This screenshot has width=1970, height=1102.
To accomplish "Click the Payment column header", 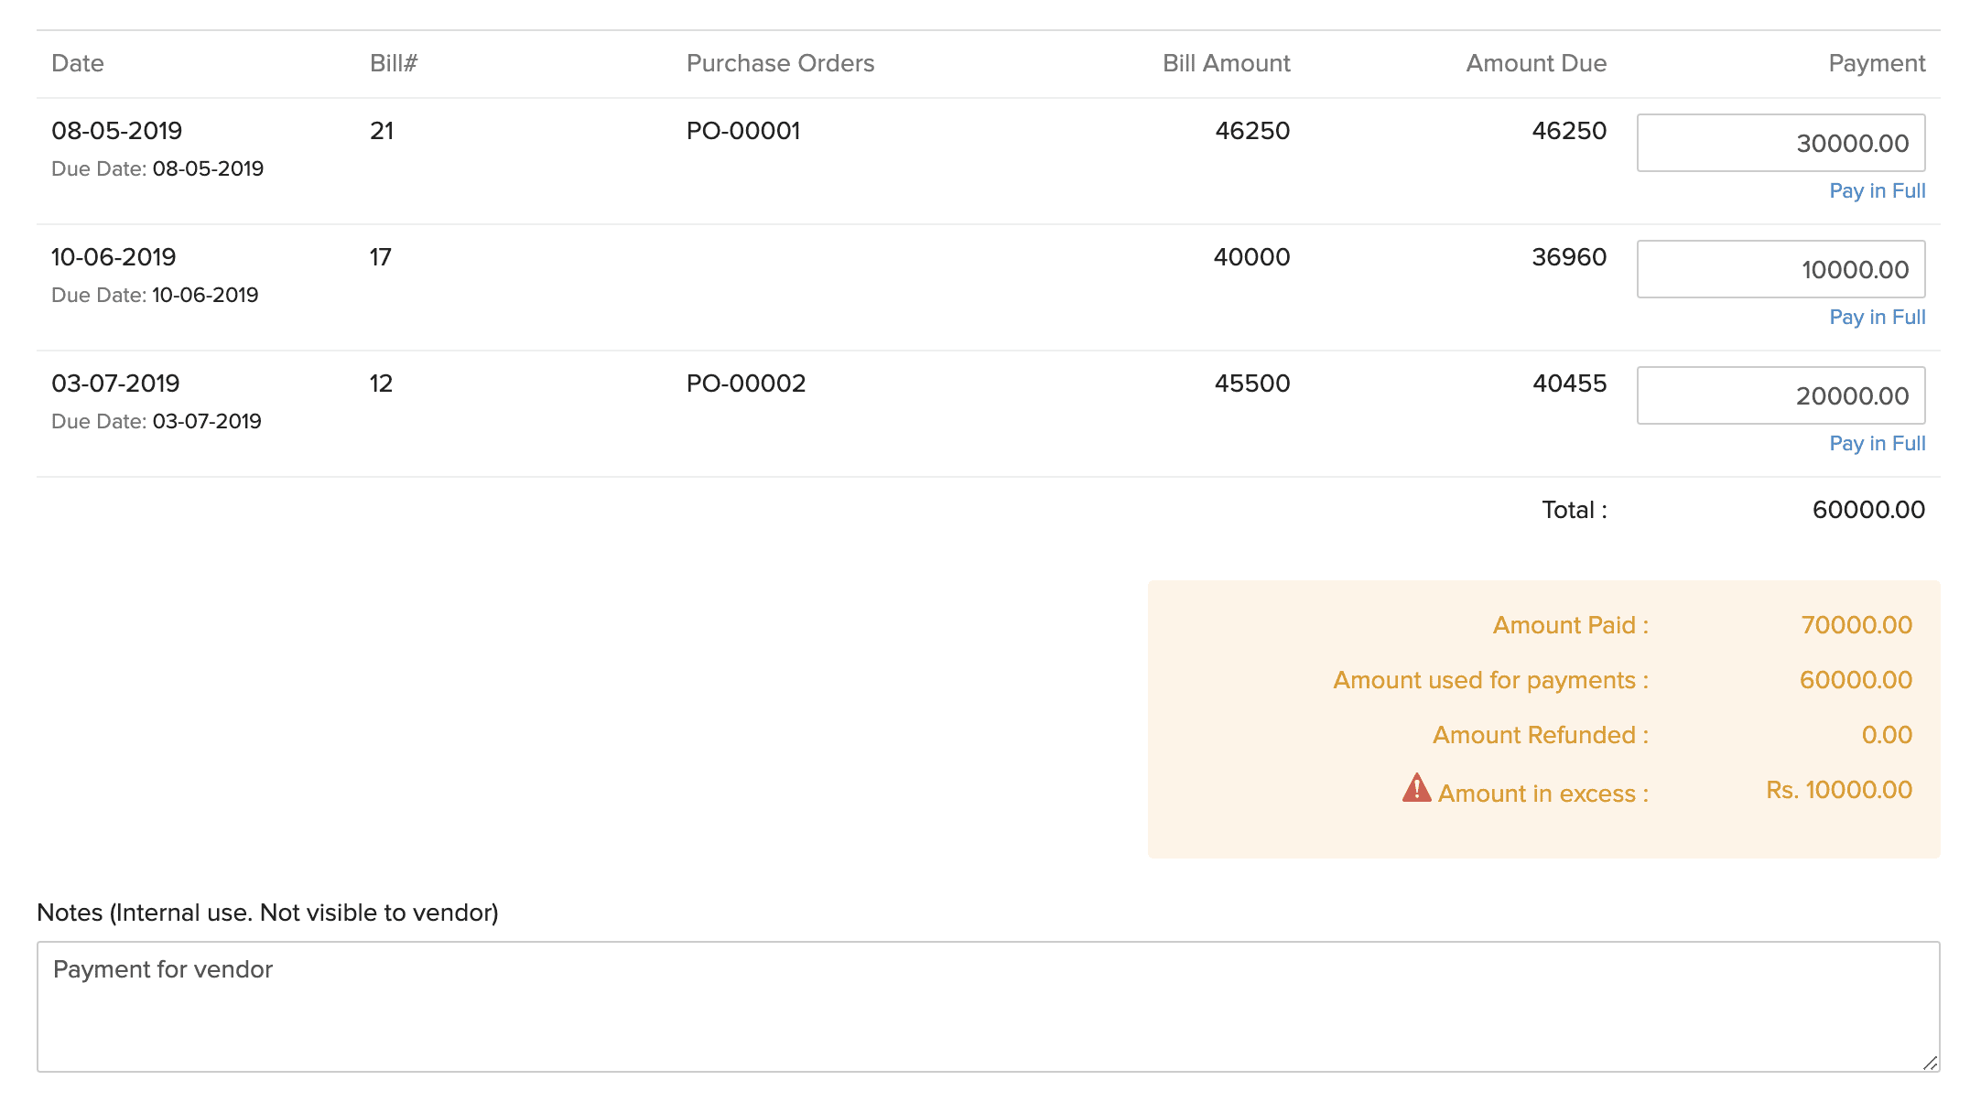I will pos(1876,63).
